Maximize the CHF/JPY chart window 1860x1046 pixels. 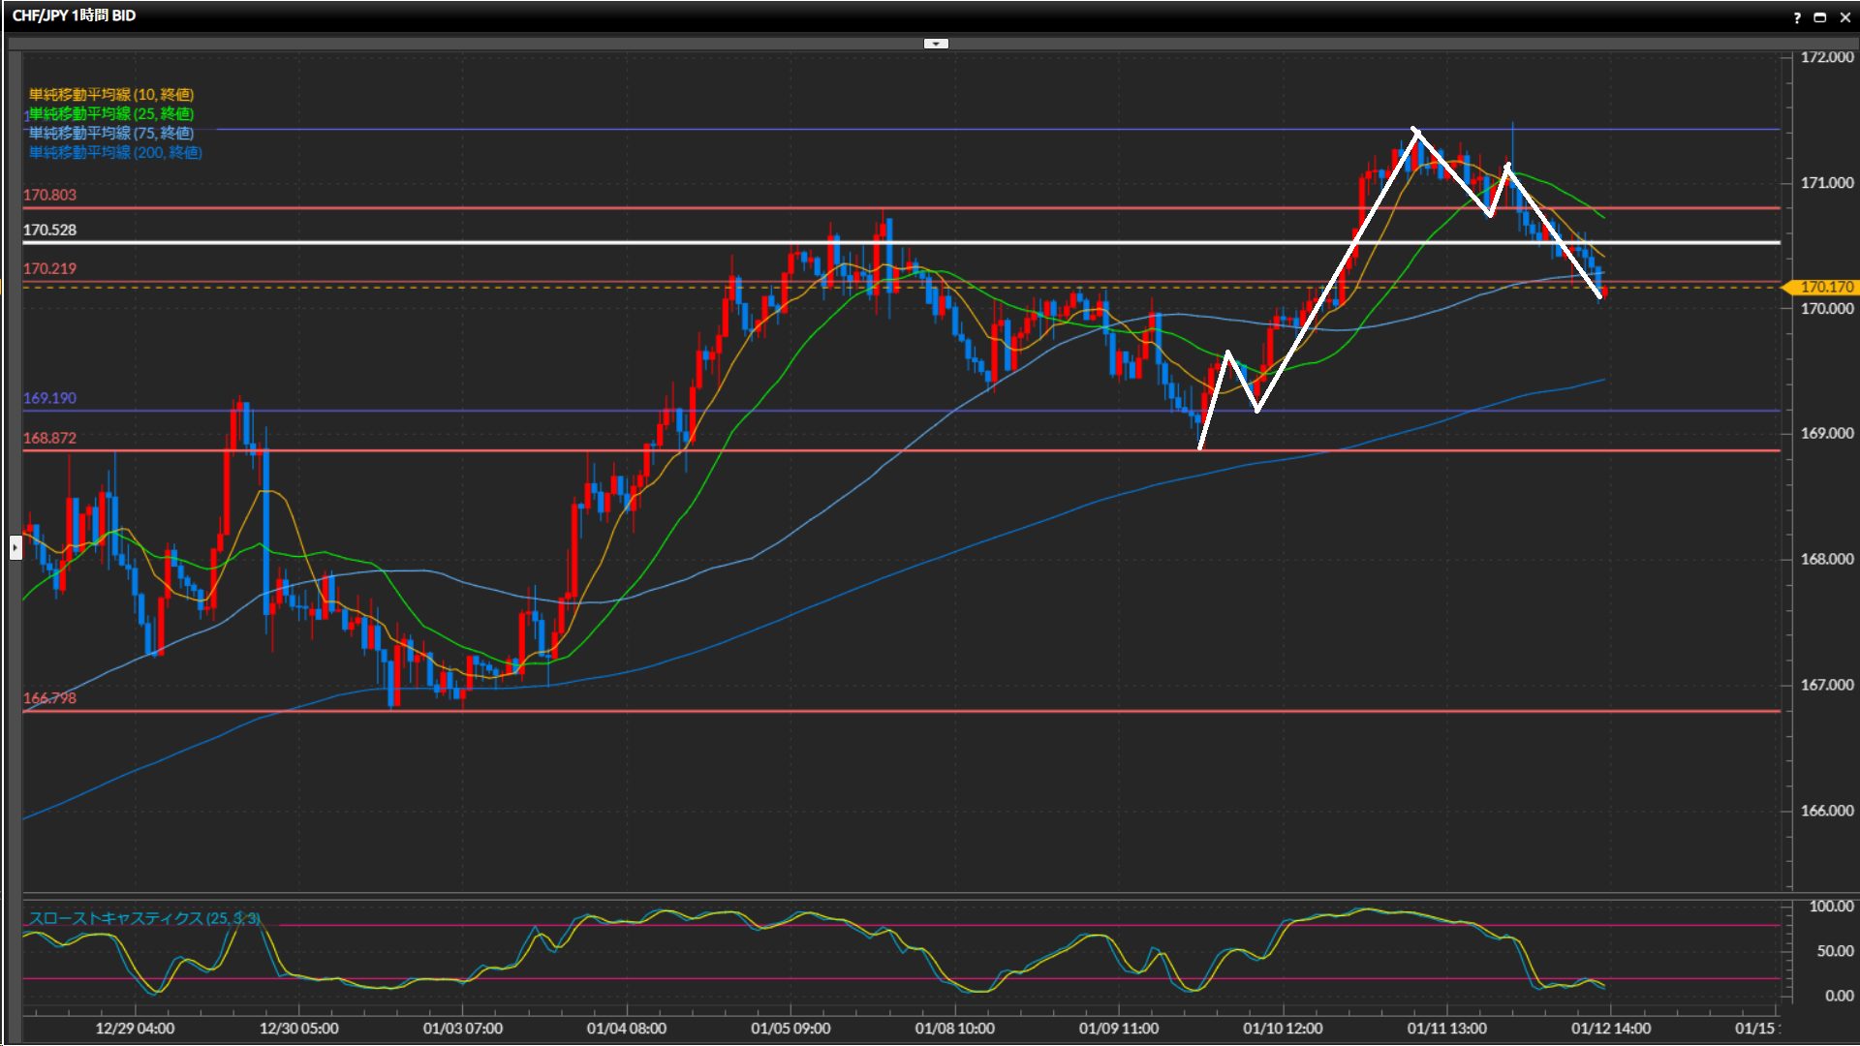pyautogui.click(x=1820, y=17)
